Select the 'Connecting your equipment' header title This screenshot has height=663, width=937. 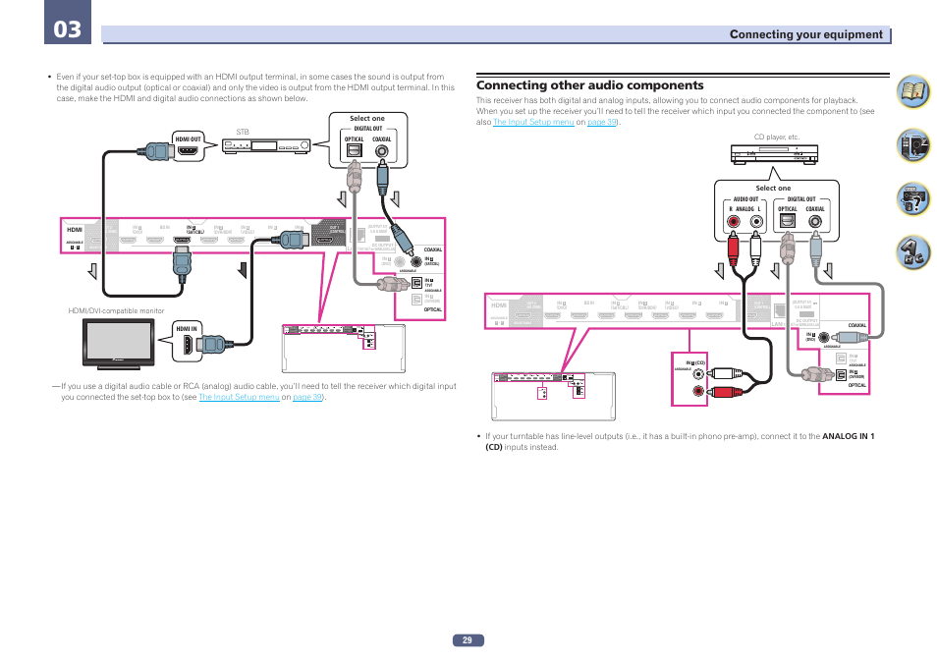point(805,34)
